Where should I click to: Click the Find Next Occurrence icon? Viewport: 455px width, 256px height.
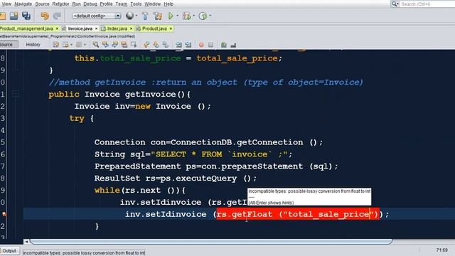115,44
